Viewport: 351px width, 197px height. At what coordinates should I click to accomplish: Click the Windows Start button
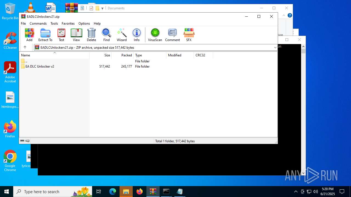(7, 192)
